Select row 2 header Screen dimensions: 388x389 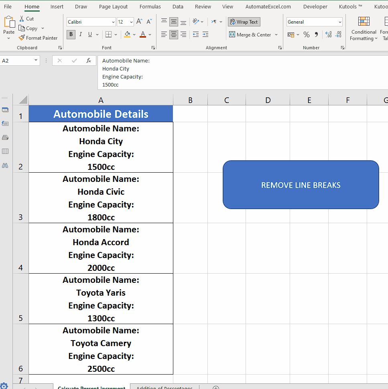(x=20, y=147)
